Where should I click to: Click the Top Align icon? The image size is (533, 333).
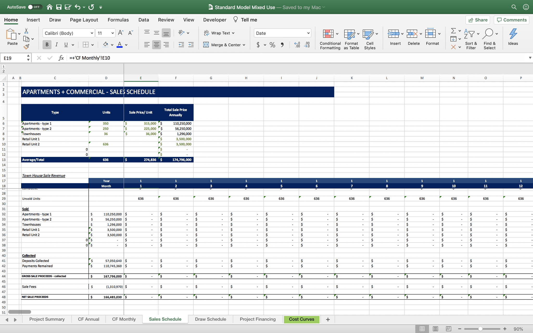click(x=147, y=33)
